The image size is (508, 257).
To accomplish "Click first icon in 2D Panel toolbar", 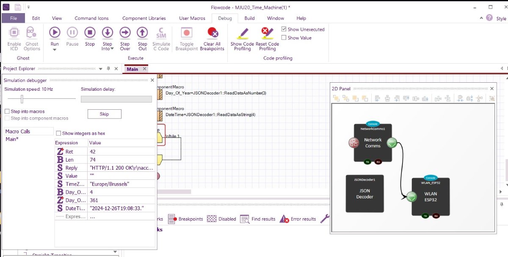I will pyautogui.click(x=337, y=98).
